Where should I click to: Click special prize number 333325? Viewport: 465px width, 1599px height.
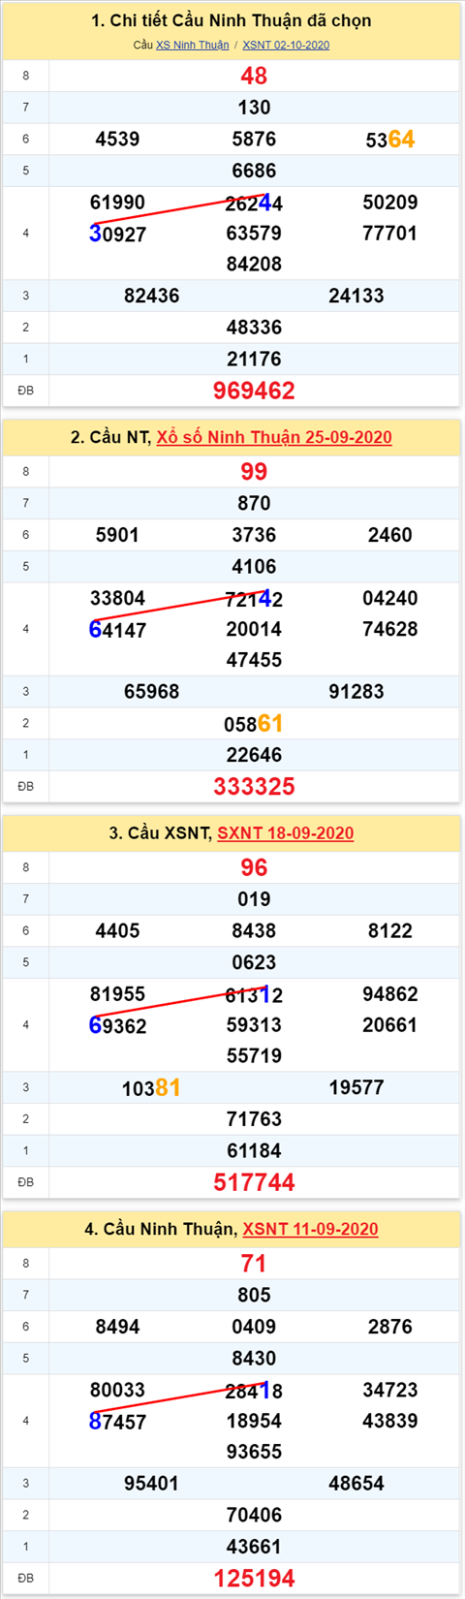(254, 786)
